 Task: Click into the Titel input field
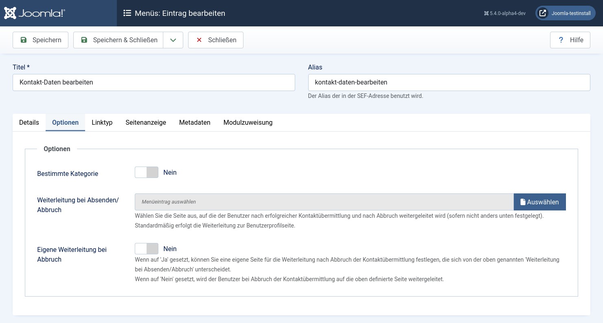[x=153, y=82]
